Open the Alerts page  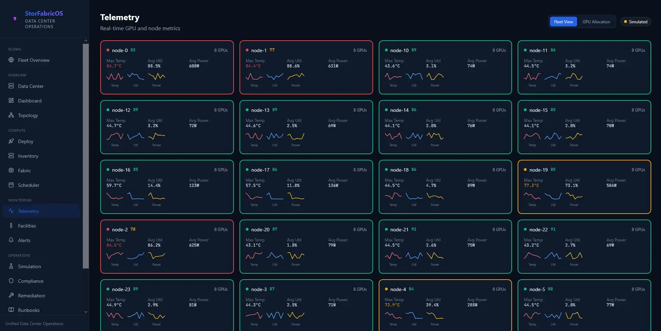pyautogui.click(x=41, y=240)
